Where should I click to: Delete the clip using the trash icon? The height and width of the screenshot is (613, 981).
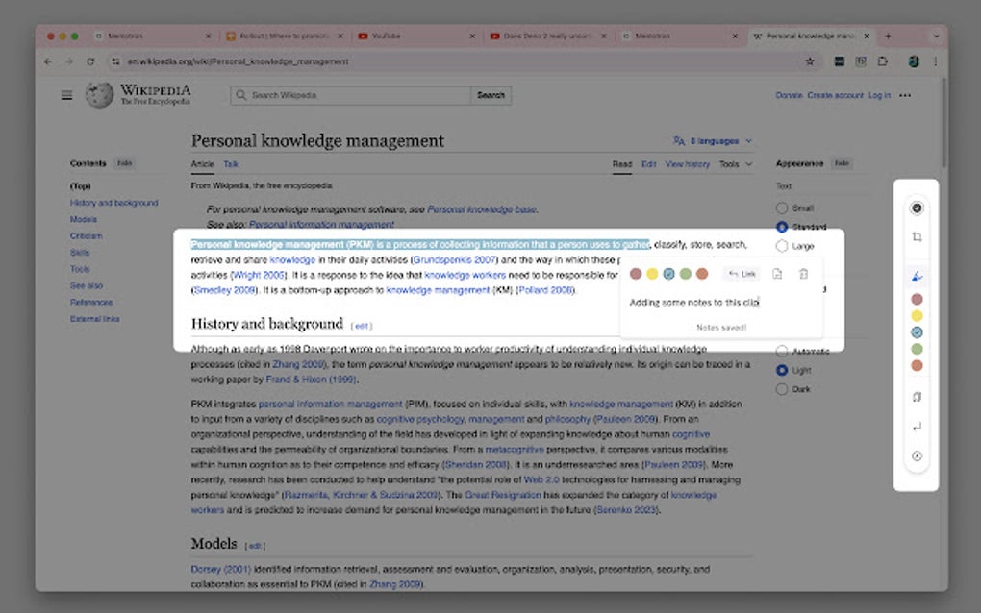pos(804,274)
